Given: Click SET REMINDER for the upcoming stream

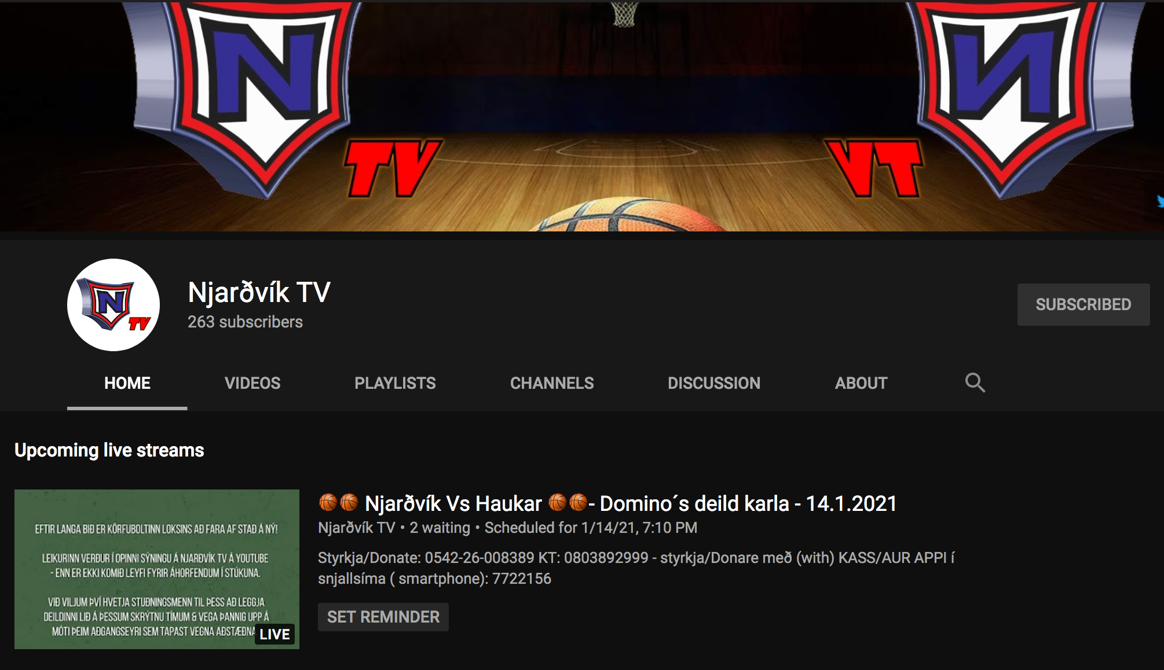Looking at the screenshot, I should [x=383, y=617].
